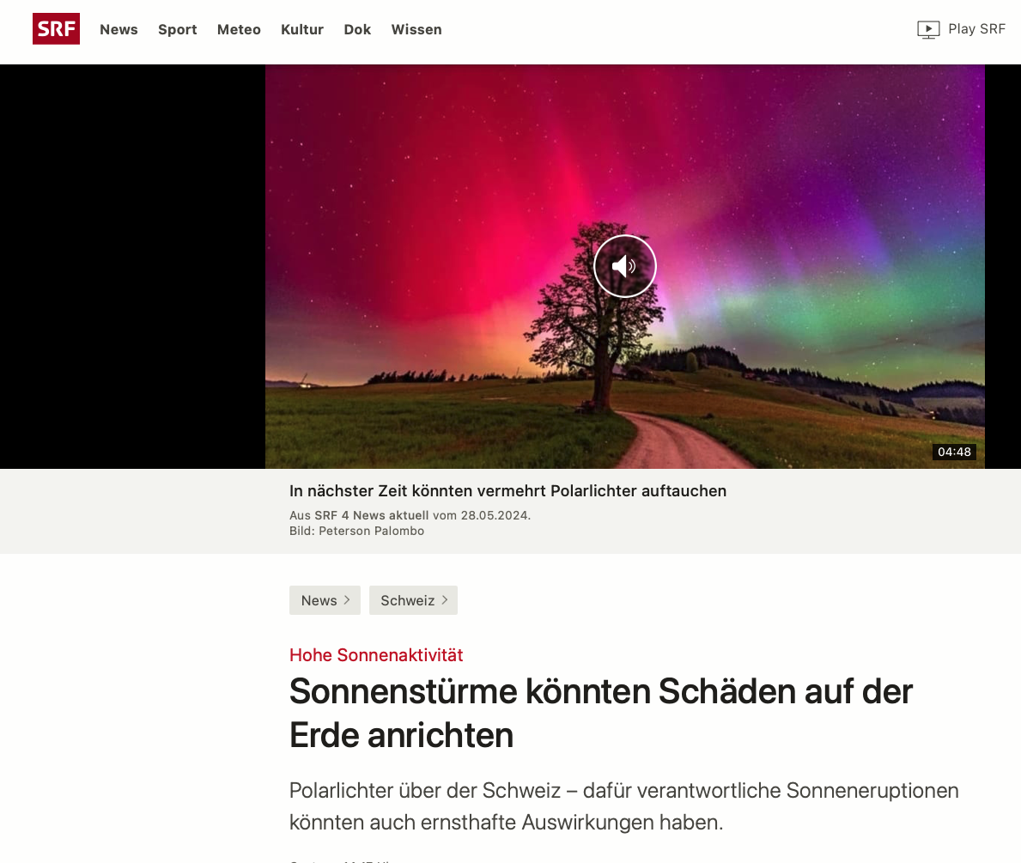Click the aurora photo thumbnail

point(624,266)
